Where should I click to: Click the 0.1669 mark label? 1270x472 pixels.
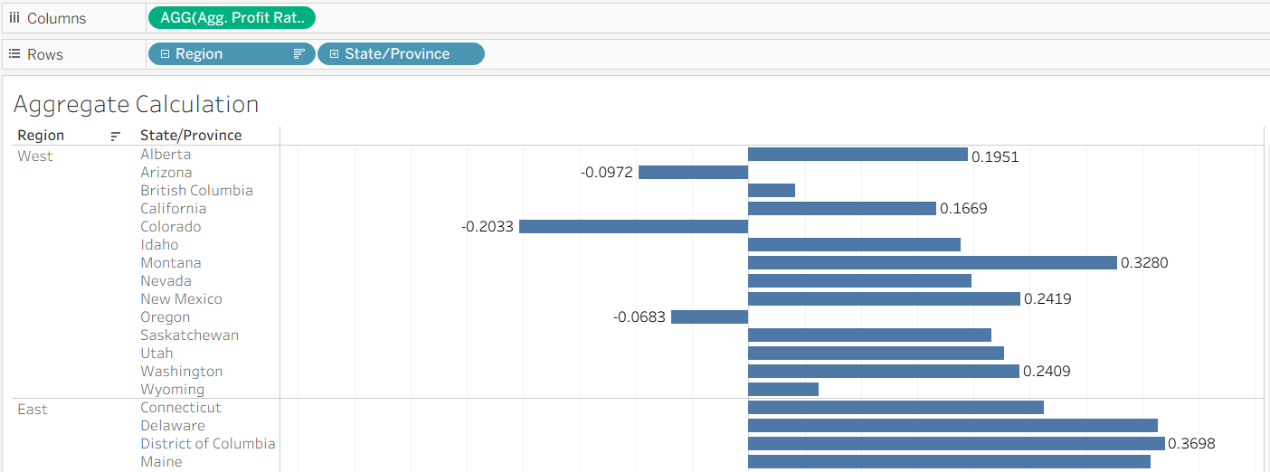[x=963, y=208]
